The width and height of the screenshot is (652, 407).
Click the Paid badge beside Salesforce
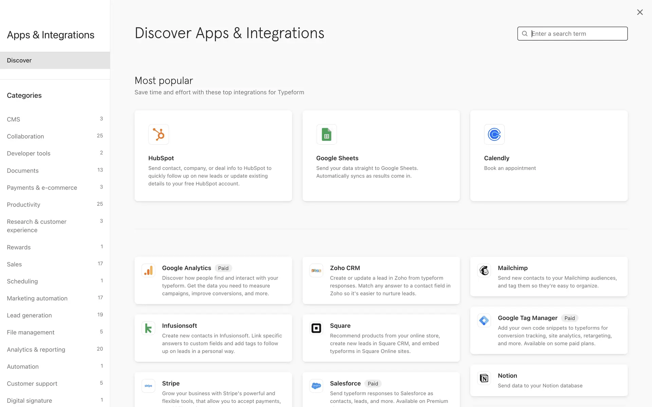tap(373, 384)
